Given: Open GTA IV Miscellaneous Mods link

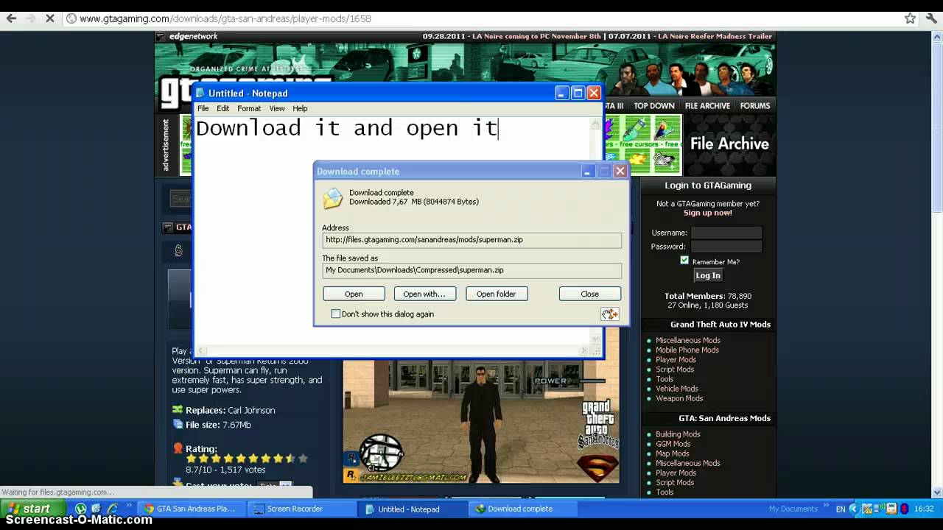Looking at the screenshot, I should coord(688,340).
